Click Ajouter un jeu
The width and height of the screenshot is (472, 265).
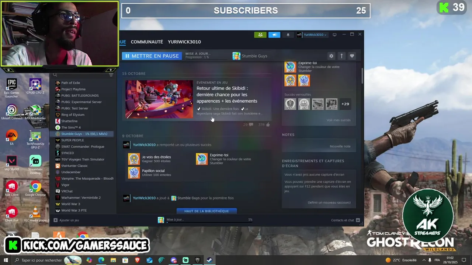[x=66, y=220]
